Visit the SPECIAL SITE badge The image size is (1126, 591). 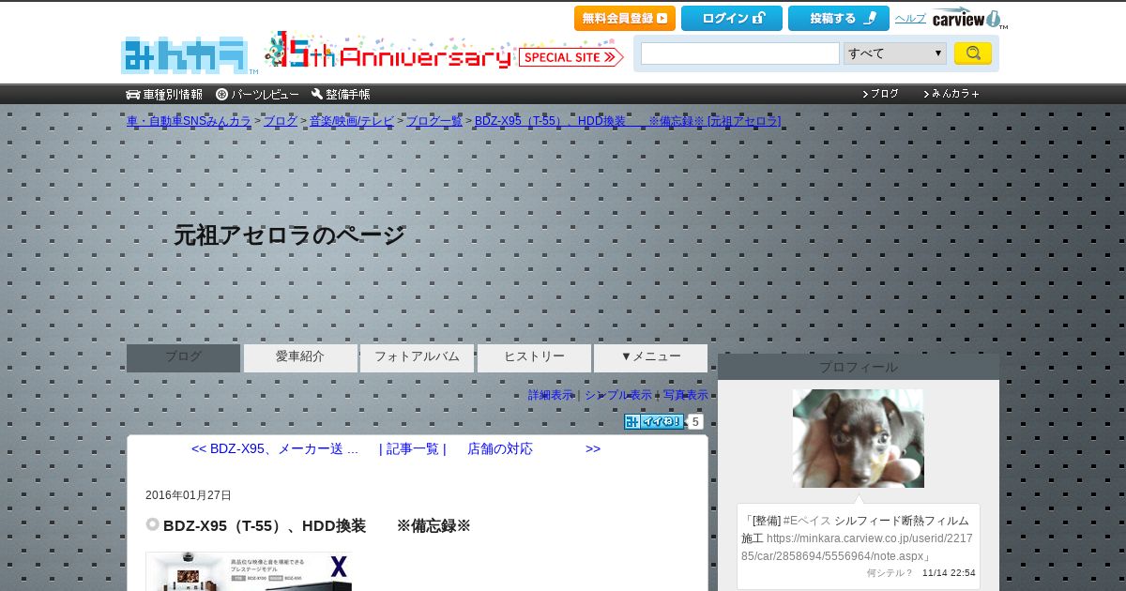[x=571, y=57]
